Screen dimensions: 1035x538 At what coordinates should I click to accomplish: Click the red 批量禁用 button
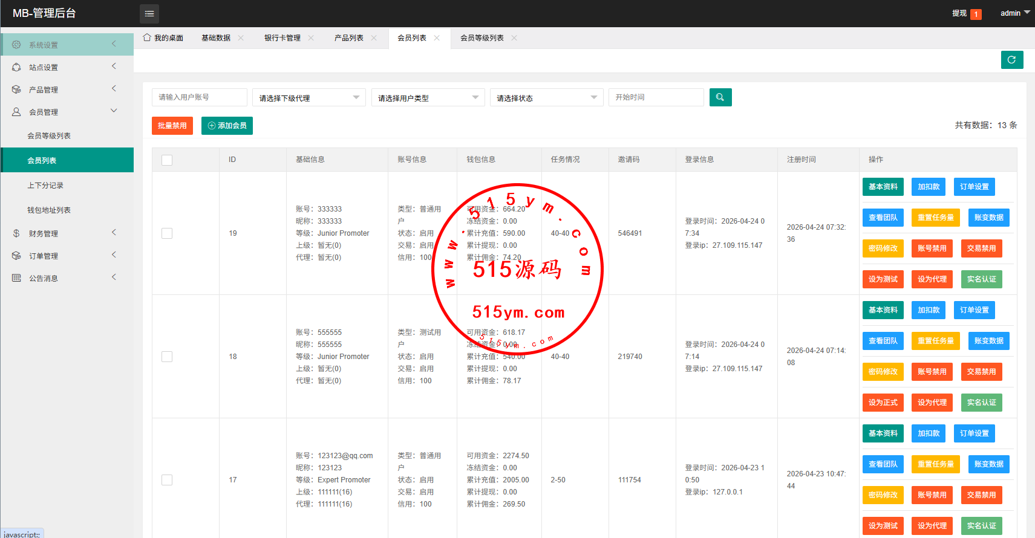coord(172,126)
